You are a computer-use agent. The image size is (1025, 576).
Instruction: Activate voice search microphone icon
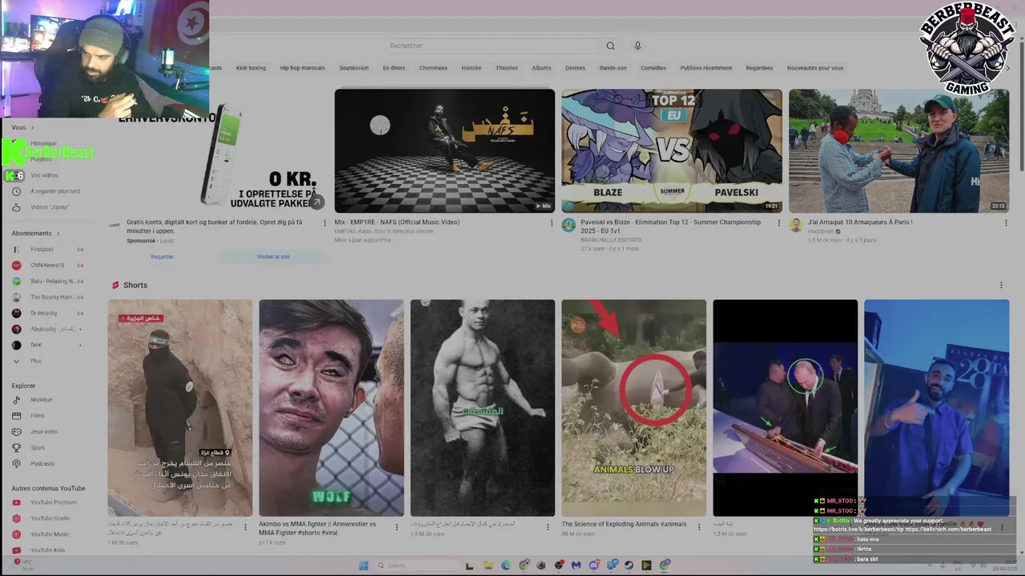coord(637,46)
